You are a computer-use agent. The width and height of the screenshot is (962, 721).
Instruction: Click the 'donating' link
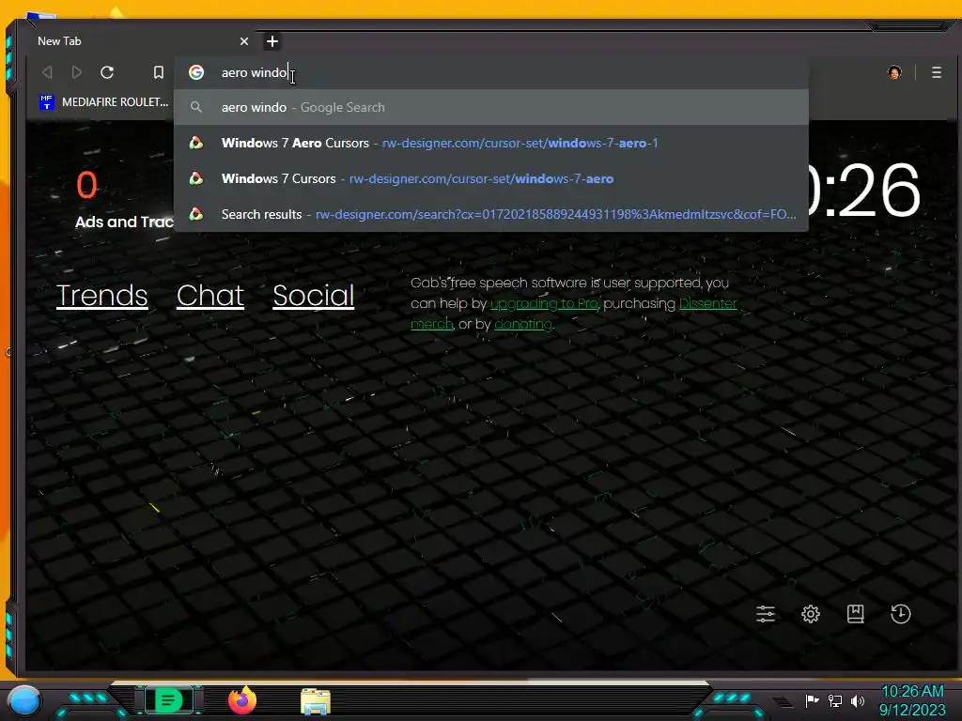coord(523,324)
